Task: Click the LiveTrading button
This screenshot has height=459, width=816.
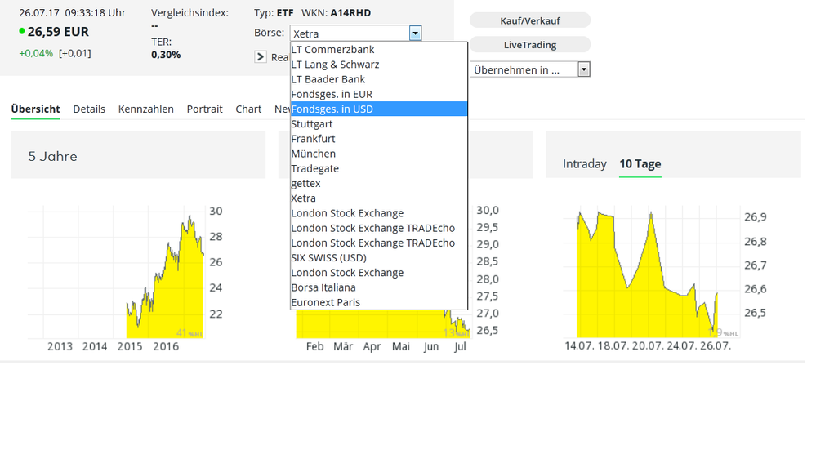Action: coord(529,45)
